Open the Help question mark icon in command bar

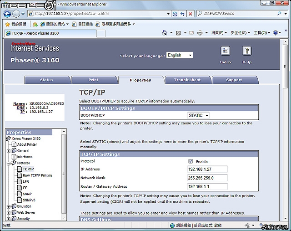tap(276, 33)
